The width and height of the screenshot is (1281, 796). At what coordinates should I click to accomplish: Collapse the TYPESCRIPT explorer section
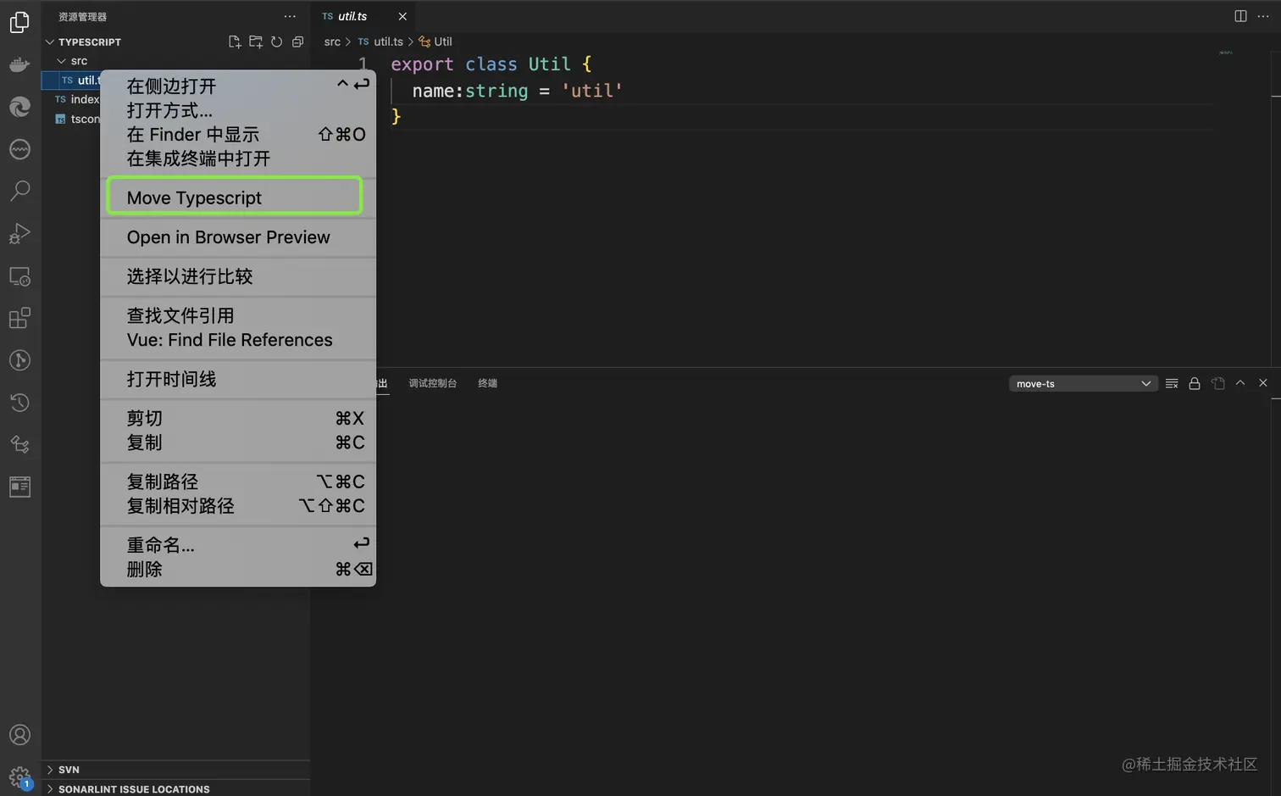(x=176, y=42)
